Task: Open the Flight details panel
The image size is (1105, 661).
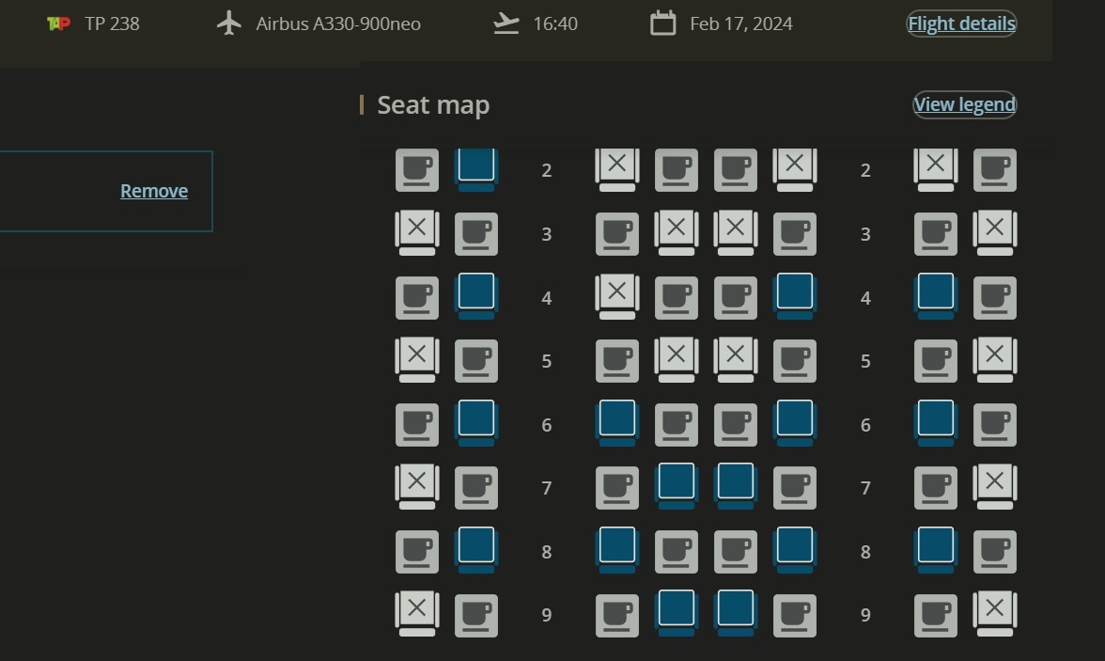Action: coord(960,24)
